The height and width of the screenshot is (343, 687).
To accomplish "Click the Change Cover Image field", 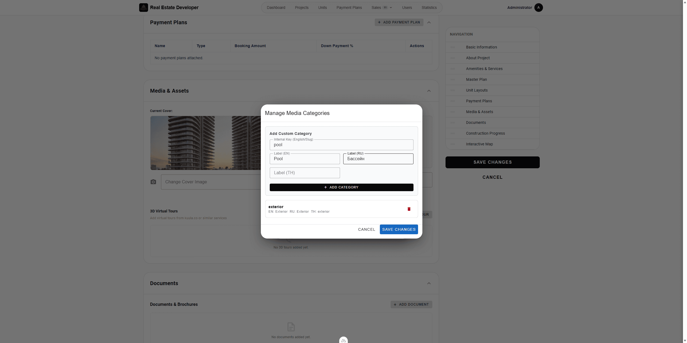I will (x=211, y=182).
